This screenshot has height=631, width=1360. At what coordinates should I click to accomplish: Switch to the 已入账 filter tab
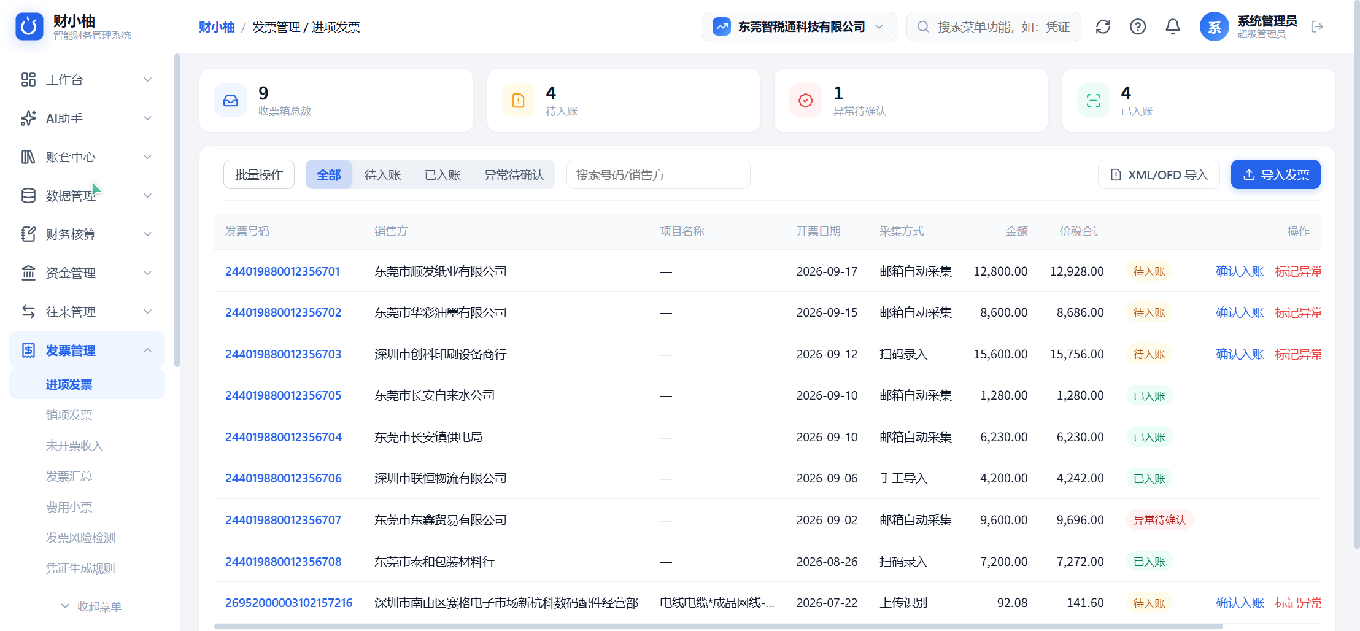pos(442,175)
